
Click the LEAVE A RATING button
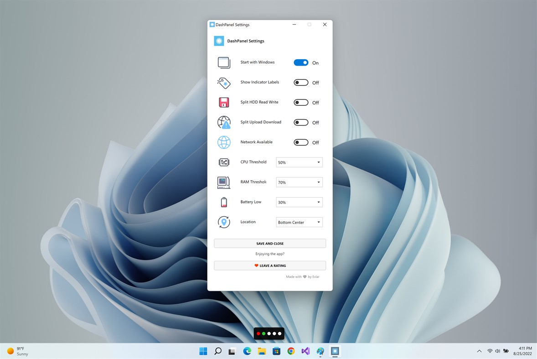(269, 265)
